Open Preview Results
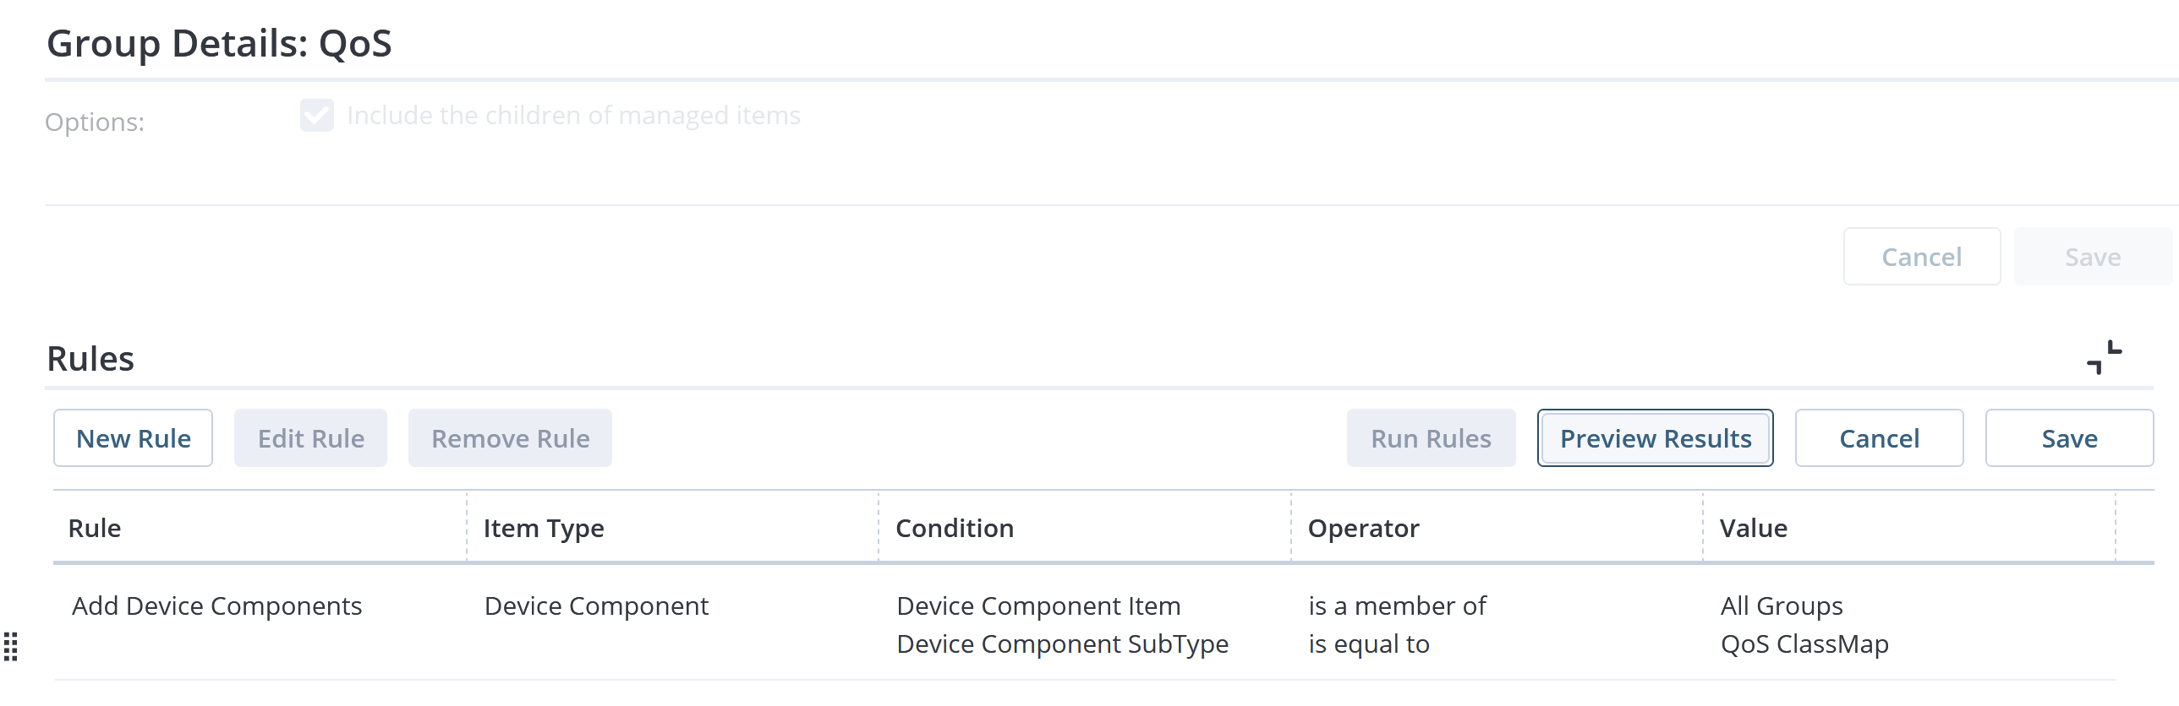This screenshot has height=706, width=2179. click(1656, 438)
